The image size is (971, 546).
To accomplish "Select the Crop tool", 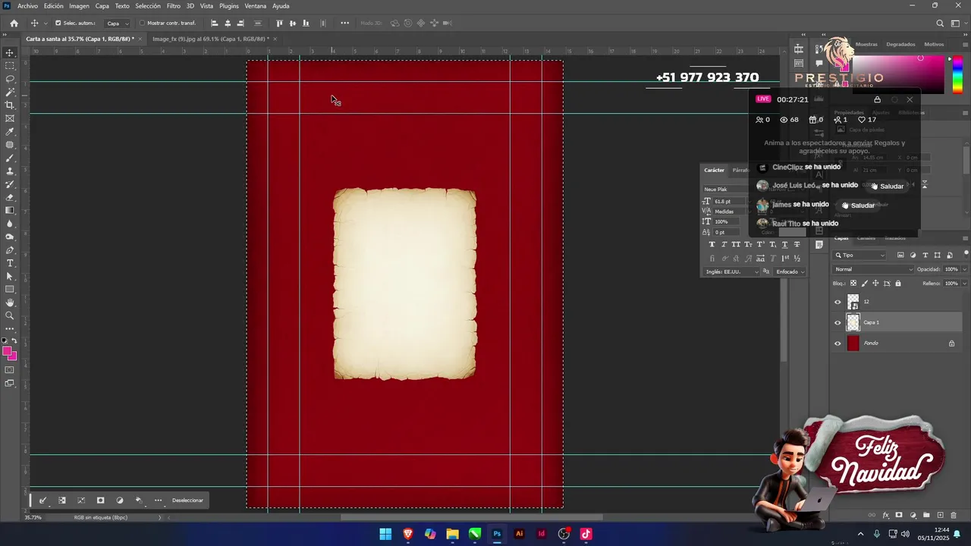I will point(10,105).
